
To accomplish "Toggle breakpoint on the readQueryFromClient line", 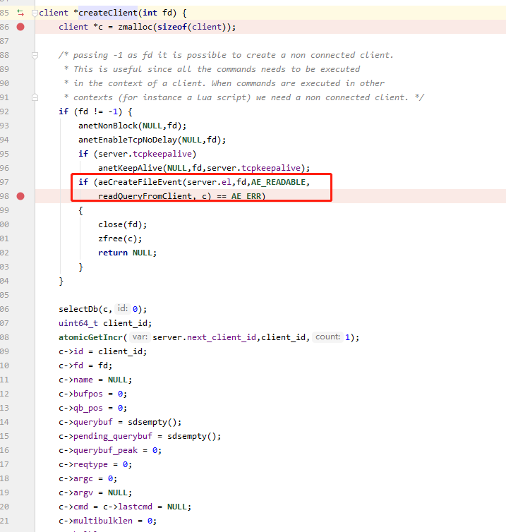I will 20,196.
